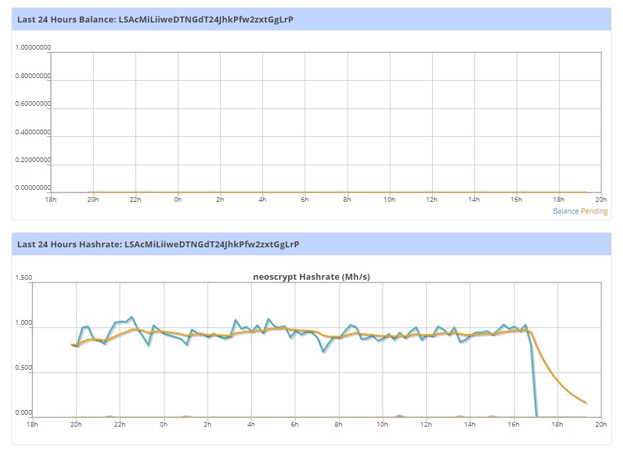The image size is (623, 457).
Task: Click the 12h tick on Hashrate chart
Action: pyautogui.click(x=426, y=425)
